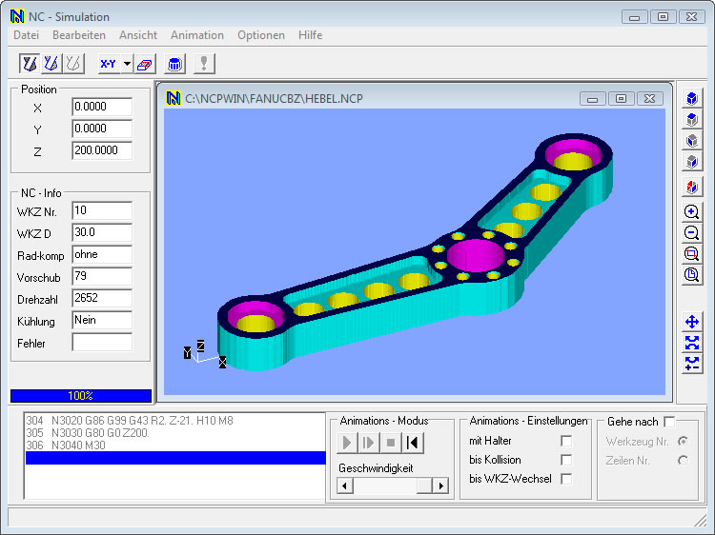The image size is (715, 535).
Task: Open the blue tool magazine icon
Action: [174, 64]
